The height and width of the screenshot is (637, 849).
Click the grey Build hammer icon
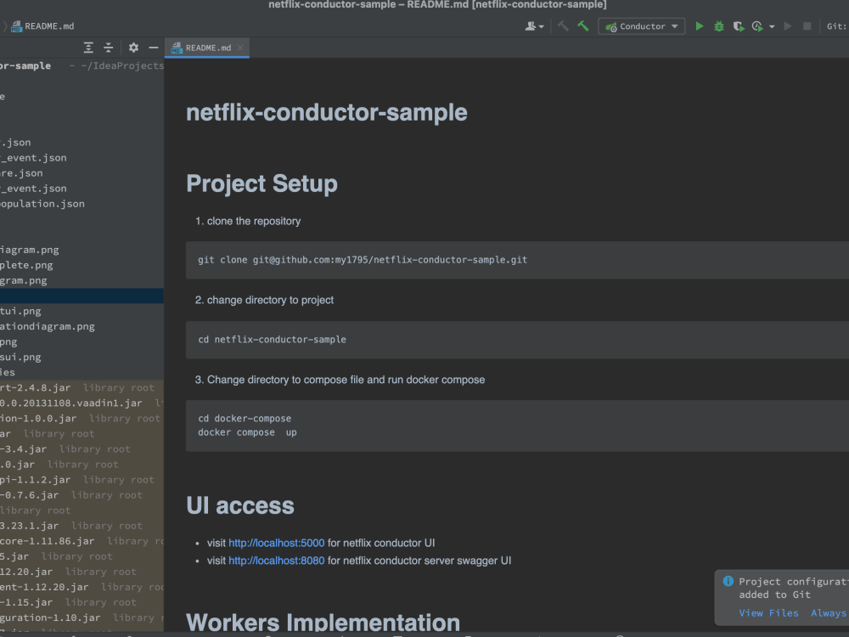tap(563, 26)
